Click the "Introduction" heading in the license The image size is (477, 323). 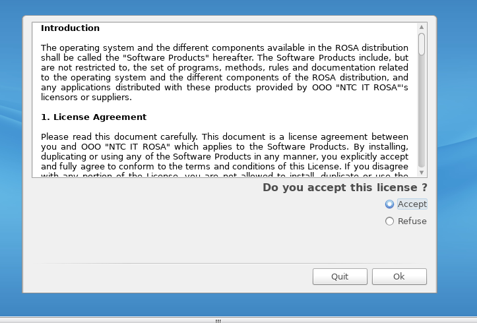(71, 28)
